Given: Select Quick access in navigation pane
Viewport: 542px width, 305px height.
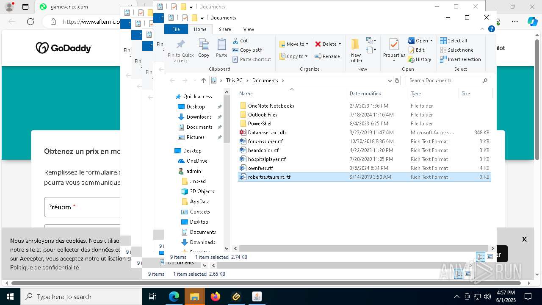Looking at the screenshot, I should pyautogui.click(x=197, y=97).
